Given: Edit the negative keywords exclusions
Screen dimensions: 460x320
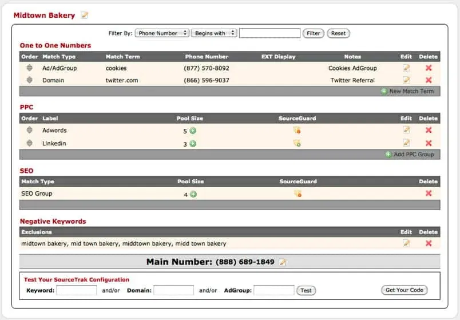Looking at the screenshot, I should tap(406, 243).
